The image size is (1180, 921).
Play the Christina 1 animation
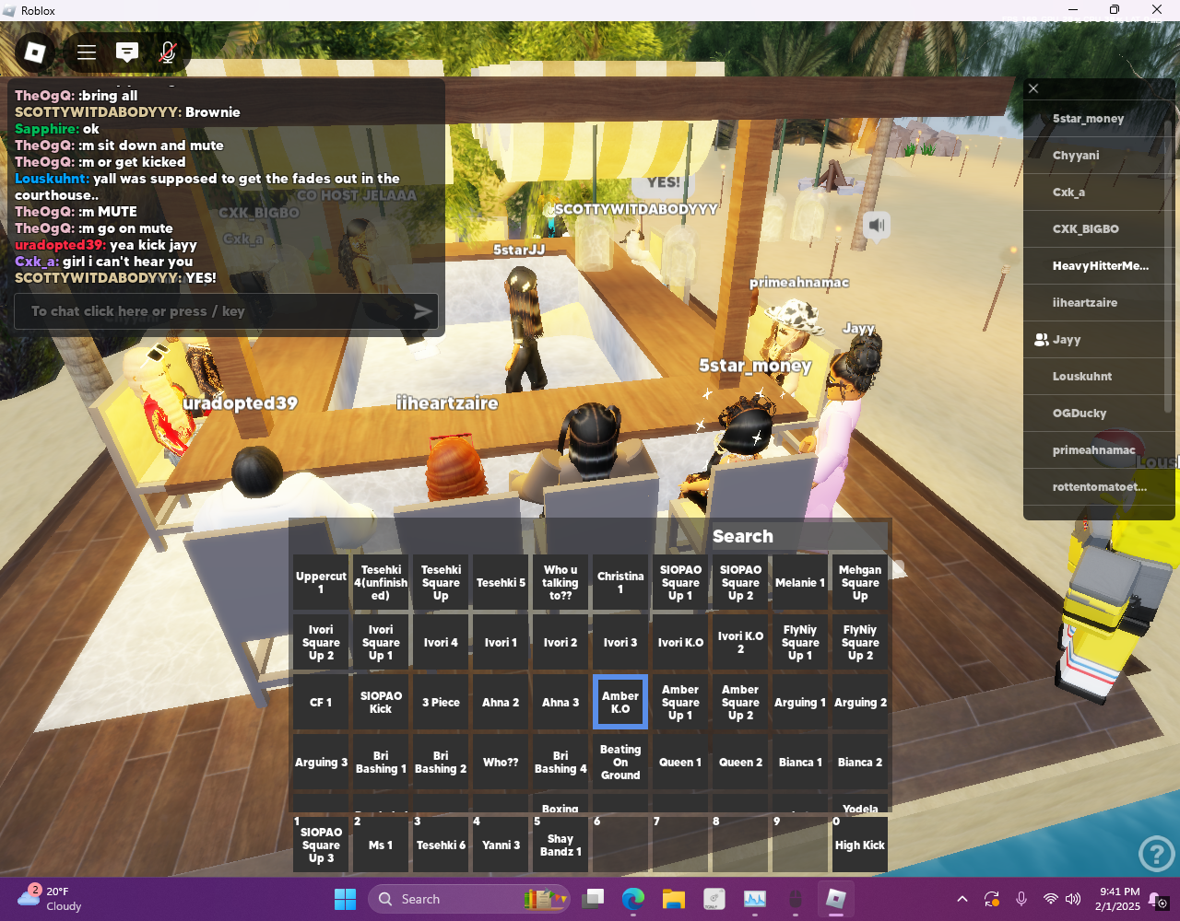point(620,582)
